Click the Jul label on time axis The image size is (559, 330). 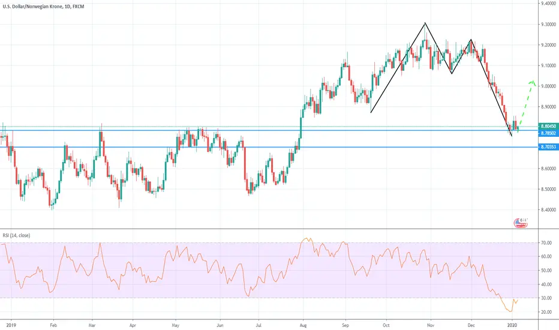click(259, 325)
